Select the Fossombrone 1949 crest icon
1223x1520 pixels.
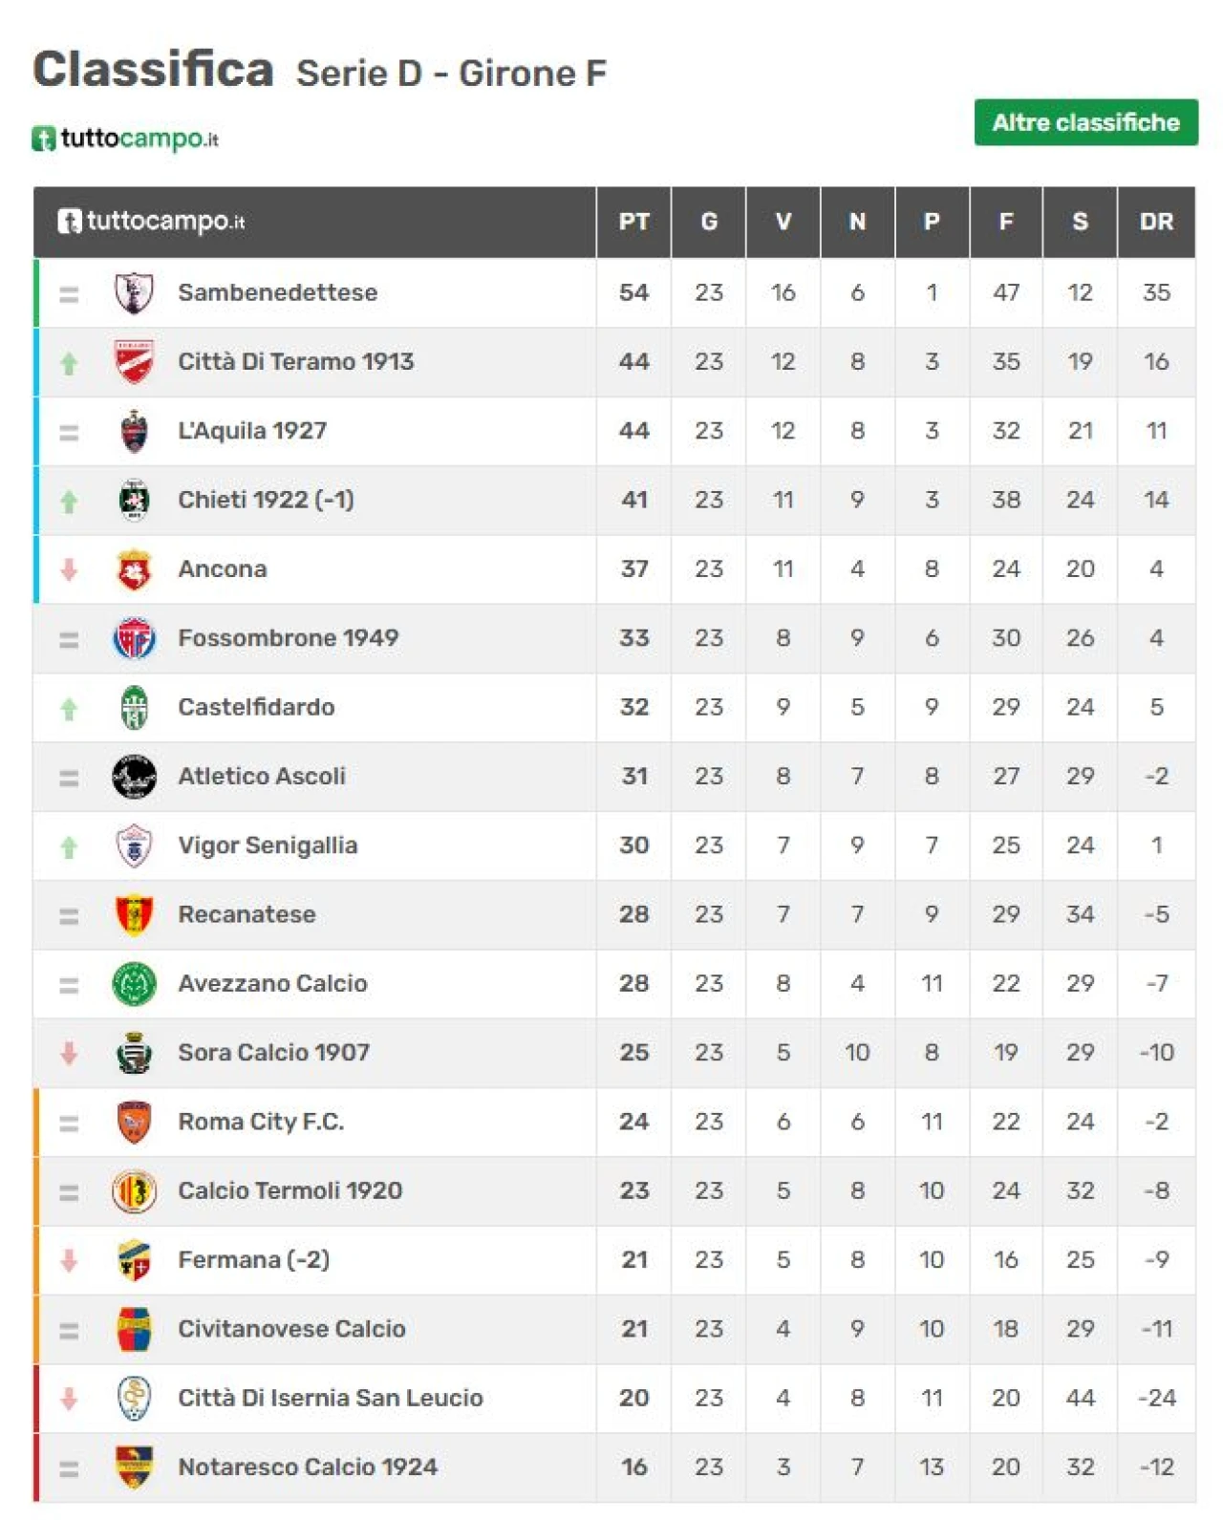point(134,638)
